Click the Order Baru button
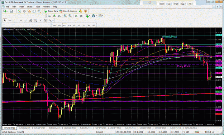The image size is (224, 135). (51, 11)
